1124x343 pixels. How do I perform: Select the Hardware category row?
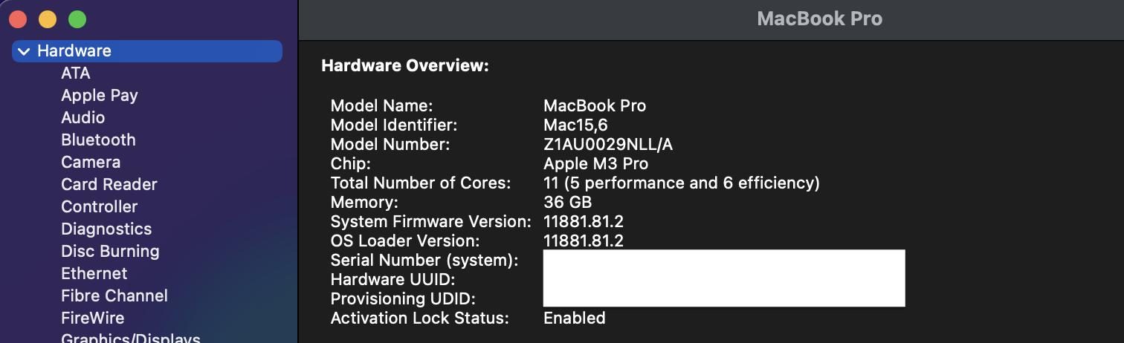click(x=147, y=51)
